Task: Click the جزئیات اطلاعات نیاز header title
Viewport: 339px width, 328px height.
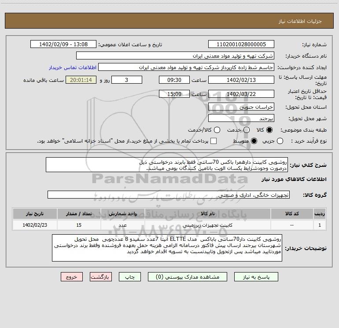Action: (x=300, y=21)
